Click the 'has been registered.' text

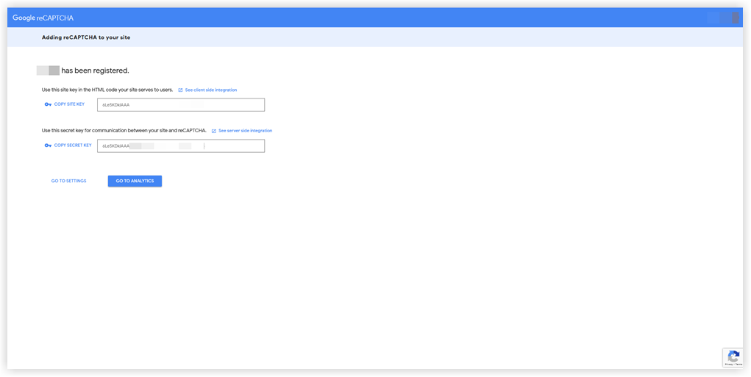pos(96,71)
